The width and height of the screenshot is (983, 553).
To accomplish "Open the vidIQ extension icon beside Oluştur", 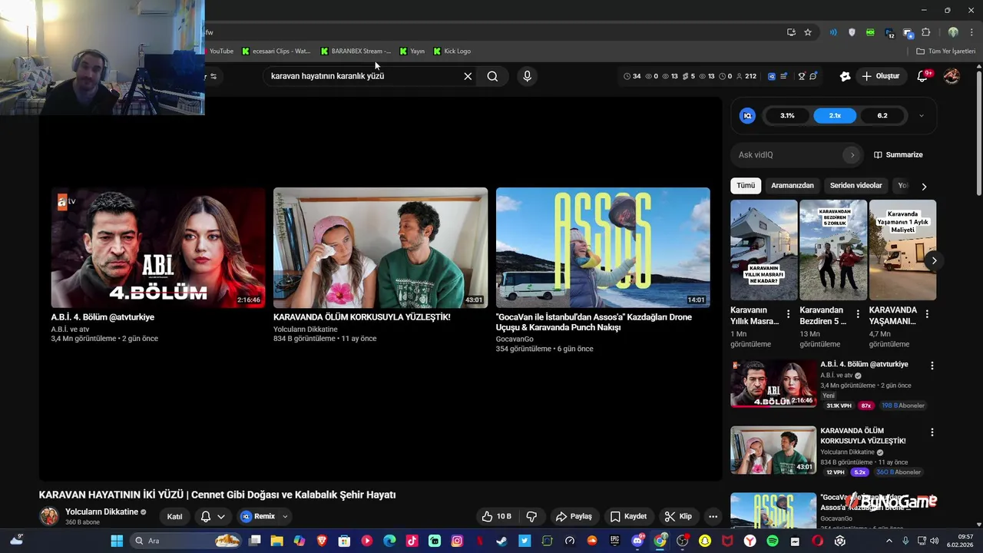I will (845, 76).
